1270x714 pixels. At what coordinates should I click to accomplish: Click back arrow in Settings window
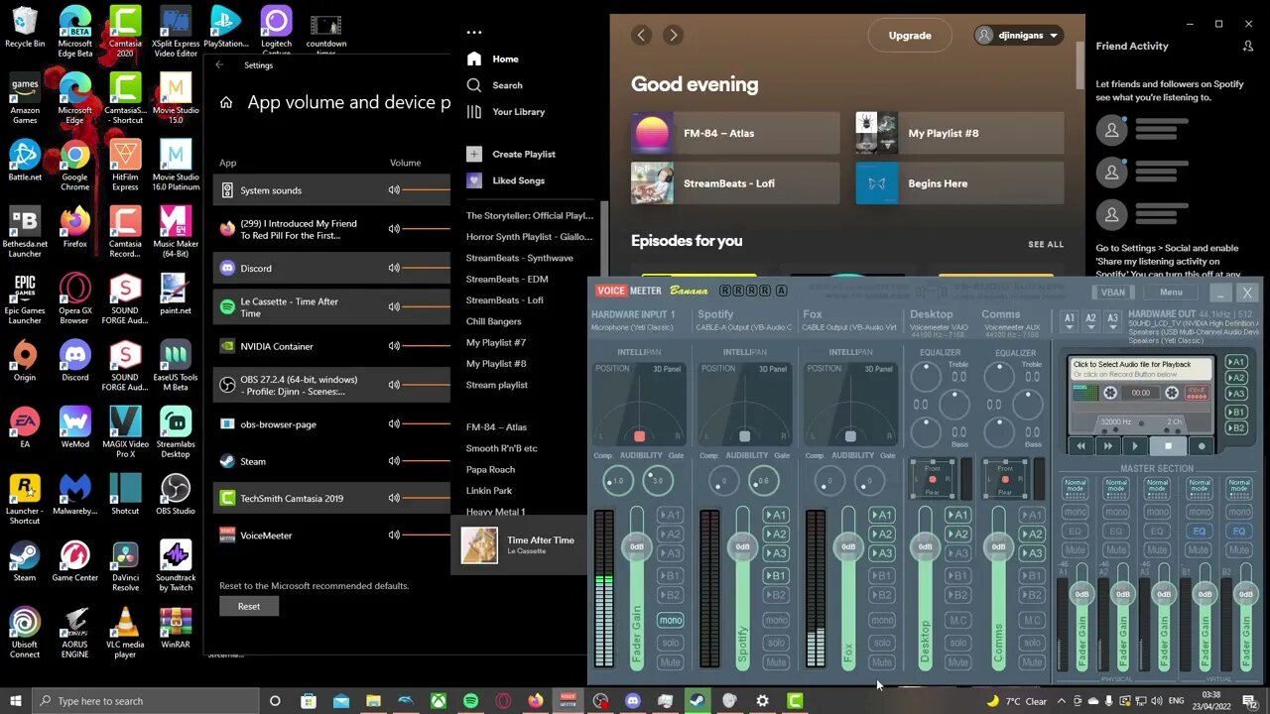pyautogui.click(x=219, y=65)
